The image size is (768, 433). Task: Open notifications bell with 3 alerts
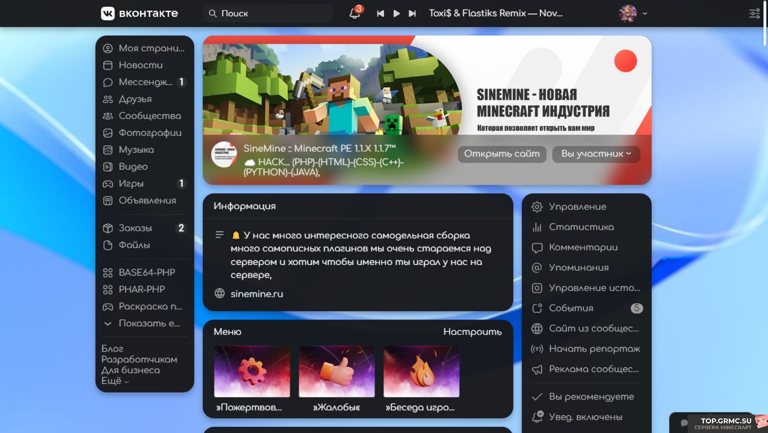click(355, 13)
